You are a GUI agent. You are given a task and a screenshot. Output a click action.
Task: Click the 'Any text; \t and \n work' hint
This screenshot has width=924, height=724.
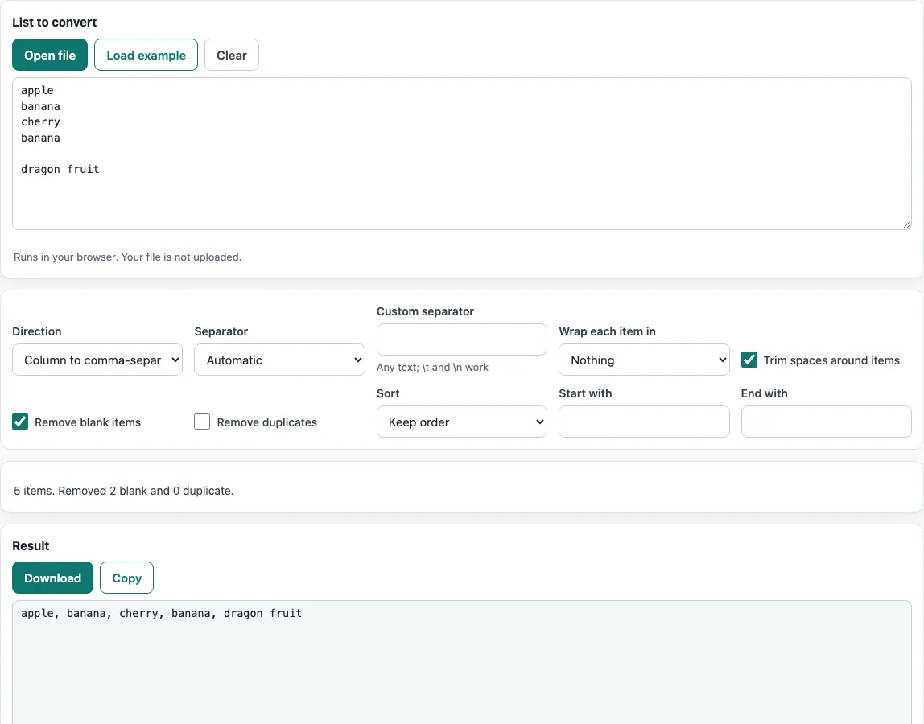tap(432, 367)
